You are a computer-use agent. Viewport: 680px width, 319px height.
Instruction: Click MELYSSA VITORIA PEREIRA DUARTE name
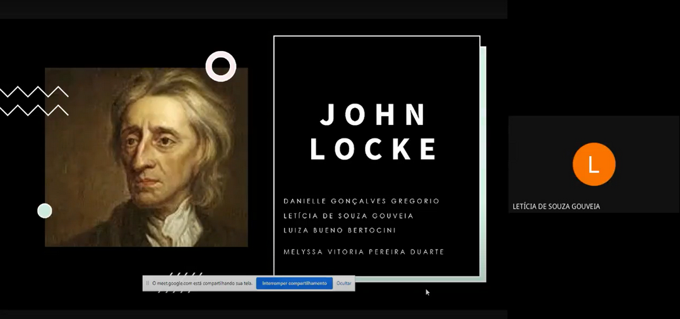(x=364, y=252)
